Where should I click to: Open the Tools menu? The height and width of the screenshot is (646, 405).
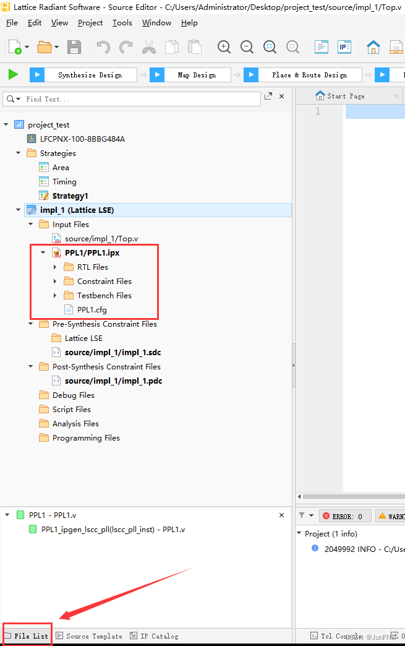click(122, 23)
